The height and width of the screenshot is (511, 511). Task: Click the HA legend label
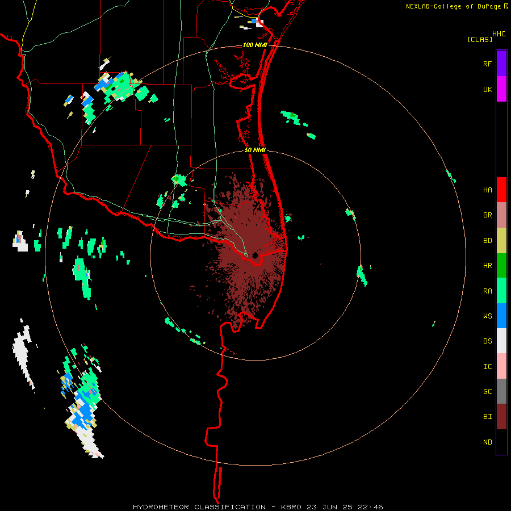pos(487,190)
